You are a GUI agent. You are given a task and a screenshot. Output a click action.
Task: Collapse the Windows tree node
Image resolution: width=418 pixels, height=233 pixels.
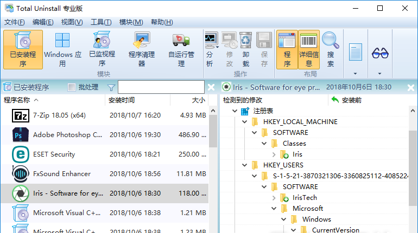tap(283, 219)
